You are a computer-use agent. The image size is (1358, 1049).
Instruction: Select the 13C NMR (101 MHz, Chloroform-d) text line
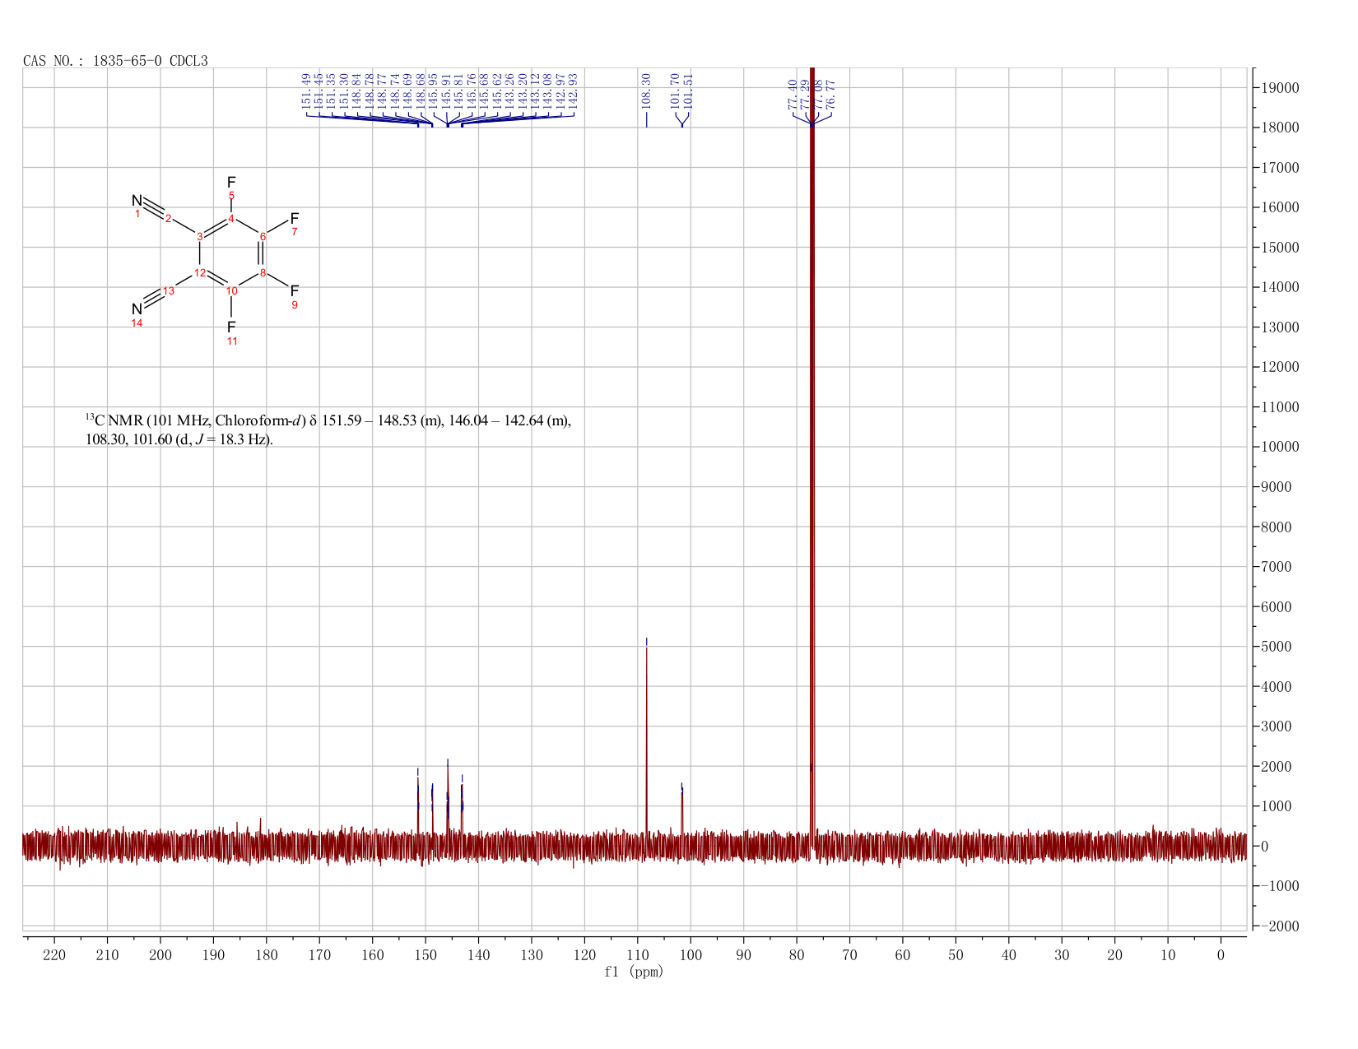pos(328,421)
